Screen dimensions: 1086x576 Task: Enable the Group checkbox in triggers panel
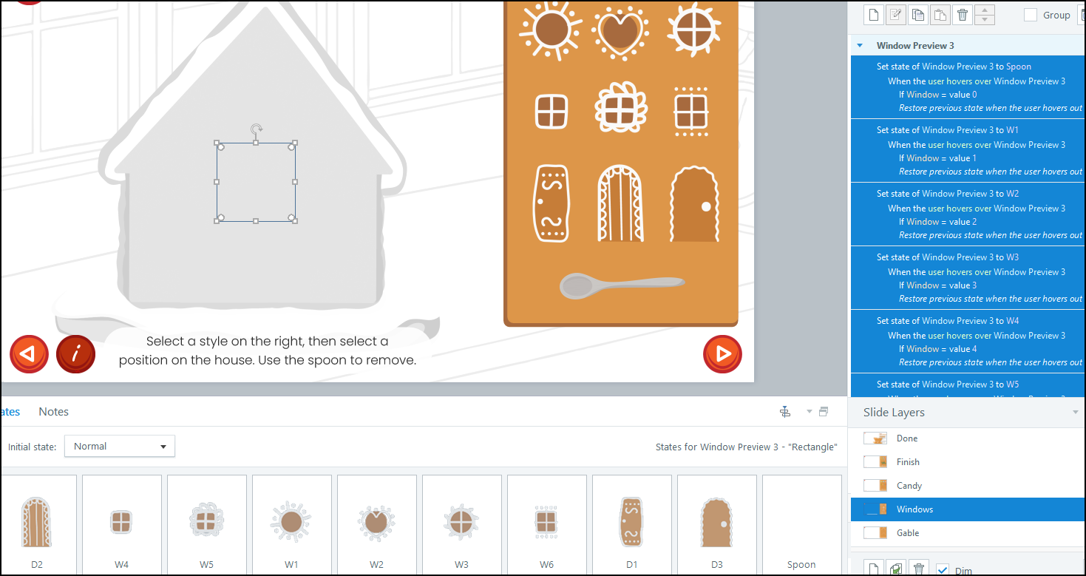click(x=1031, y=15)
